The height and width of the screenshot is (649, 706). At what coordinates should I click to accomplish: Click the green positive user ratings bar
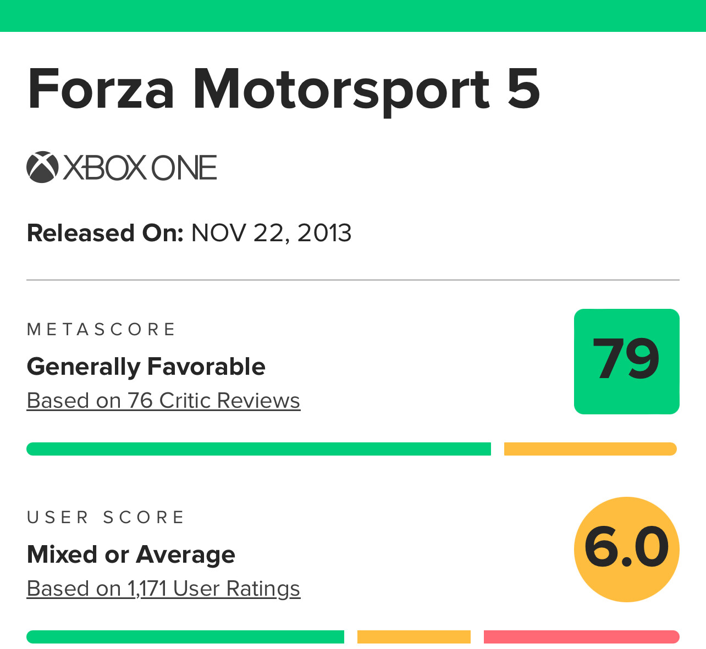(x=185, y=637)
